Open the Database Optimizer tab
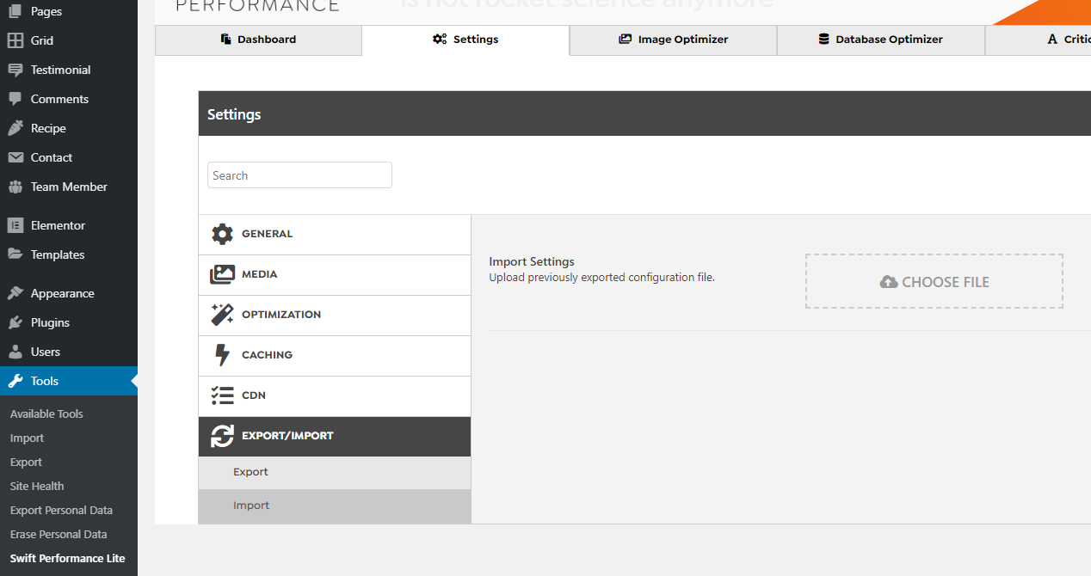The width and height of the screenshot is (1091, 576). point(880,40)
